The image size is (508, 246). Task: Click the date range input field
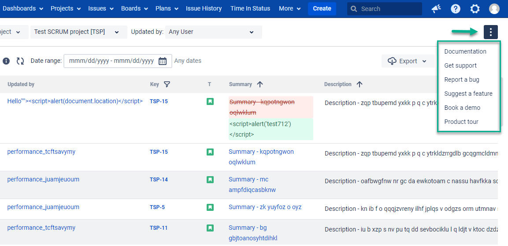click(x=111, y=61)
